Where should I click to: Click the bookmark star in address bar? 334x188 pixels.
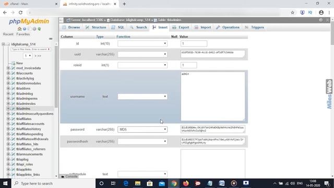[x=292, y=13]
